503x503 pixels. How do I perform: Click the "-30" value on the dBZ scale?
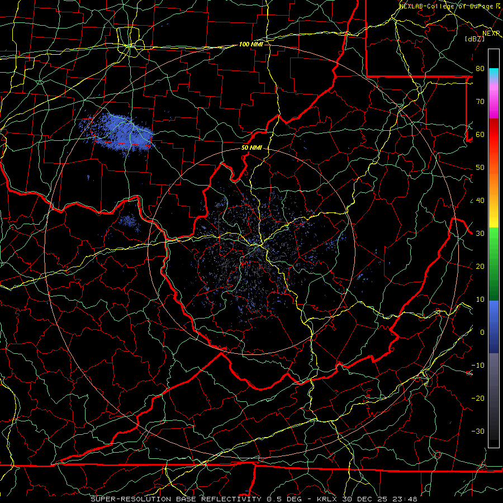pyautogui.click(x=478, y=431)
